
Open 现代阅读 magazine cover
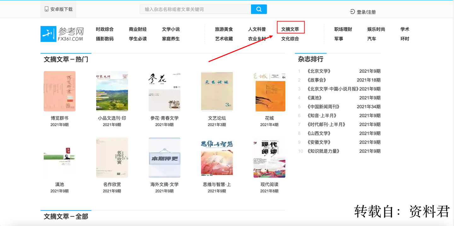[269, 158]
